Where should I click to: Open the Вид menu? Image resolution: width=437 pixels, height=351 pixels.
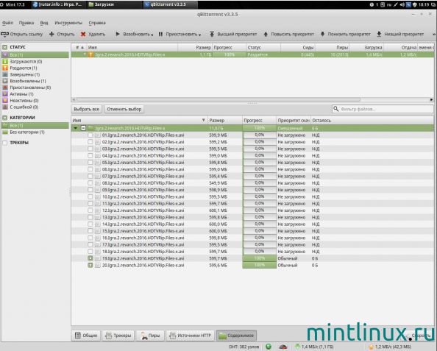[x=44, y=23]
